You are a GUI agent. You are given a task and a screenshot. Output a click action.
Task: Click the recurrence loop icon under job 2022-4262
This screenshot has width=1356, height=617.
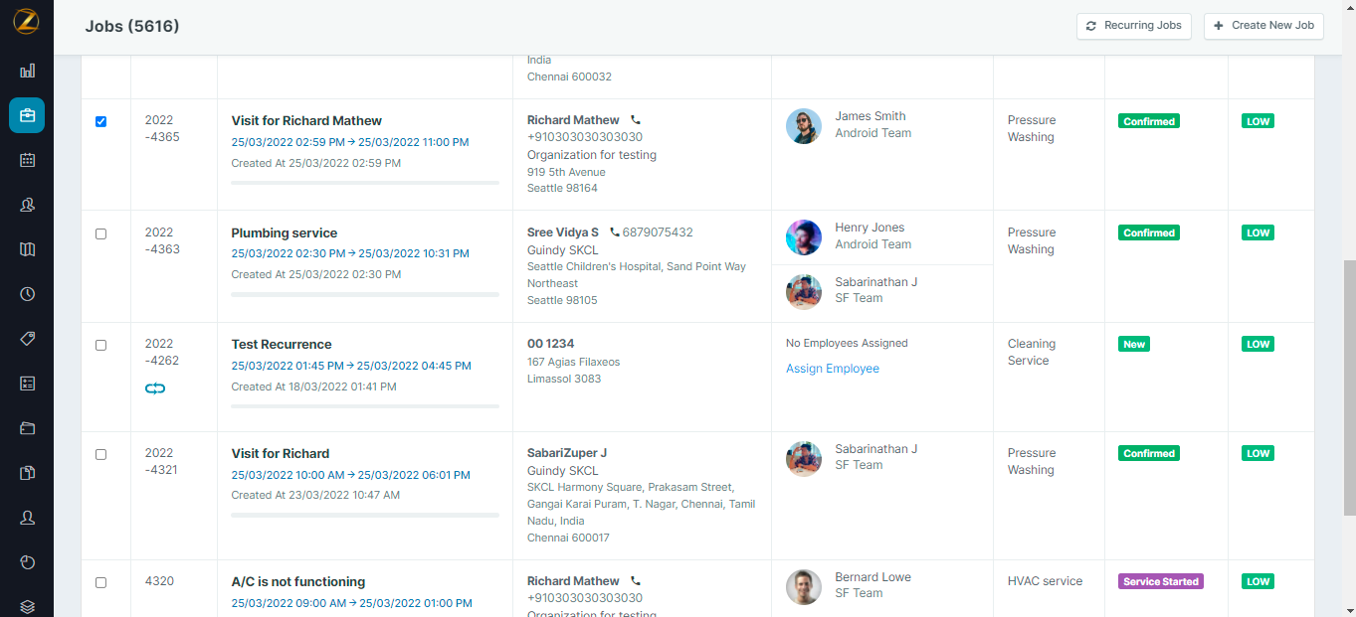click(x=155, y=388)
